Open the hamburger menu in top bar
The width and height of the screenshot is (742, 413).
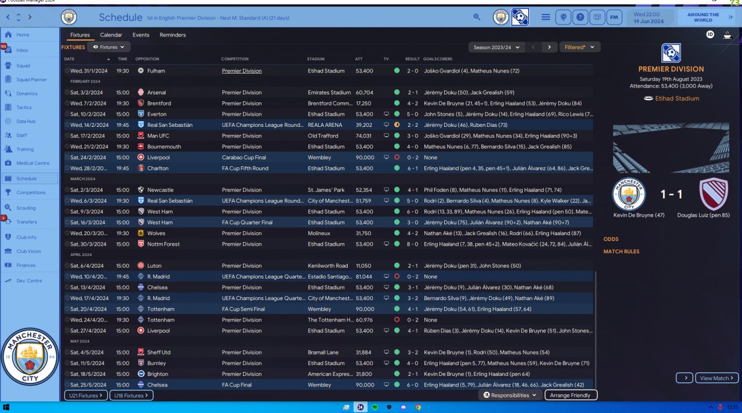[x=545, y=17]
